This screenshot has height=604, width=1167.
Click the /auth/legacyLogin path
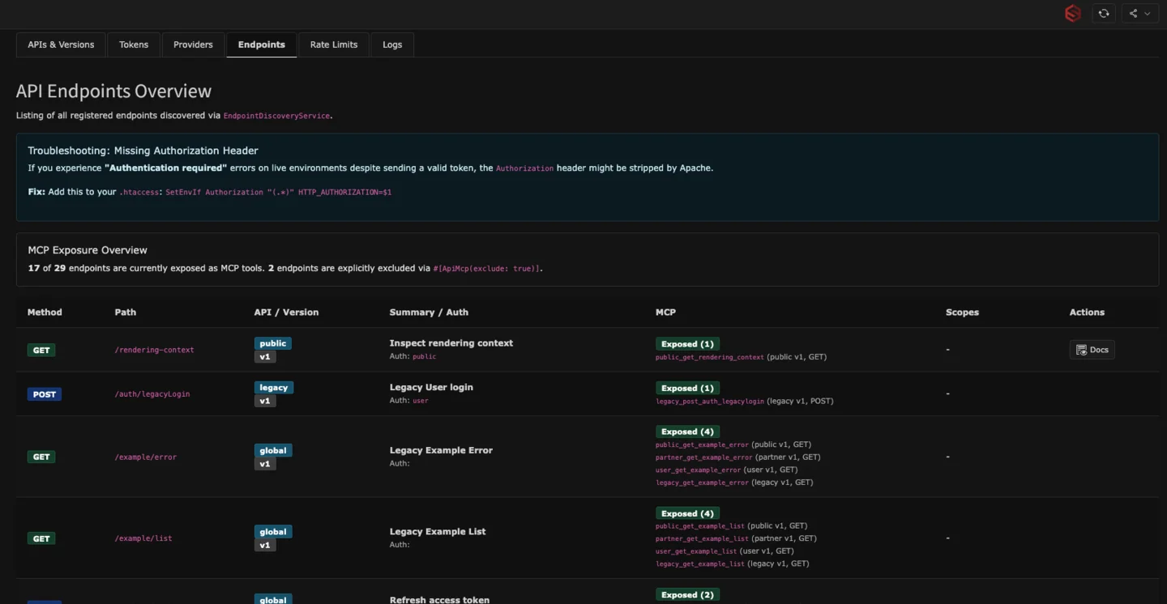(x=152, y=394)
